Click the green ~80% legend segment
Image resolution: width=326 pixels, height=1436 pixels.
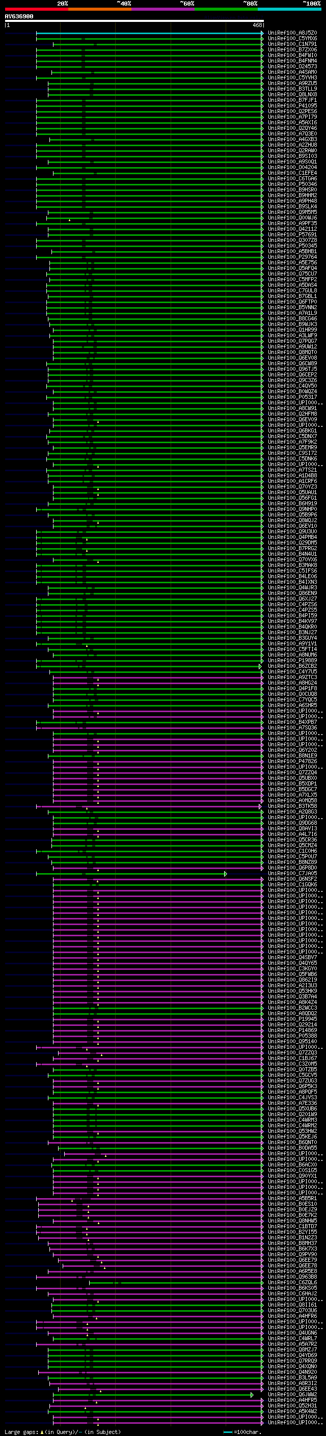(x=226, y=9)
